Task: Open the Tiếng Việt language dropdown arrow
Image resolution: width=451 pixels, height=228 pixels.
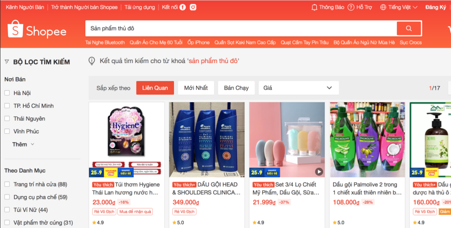Action: (x=415, y=8)
